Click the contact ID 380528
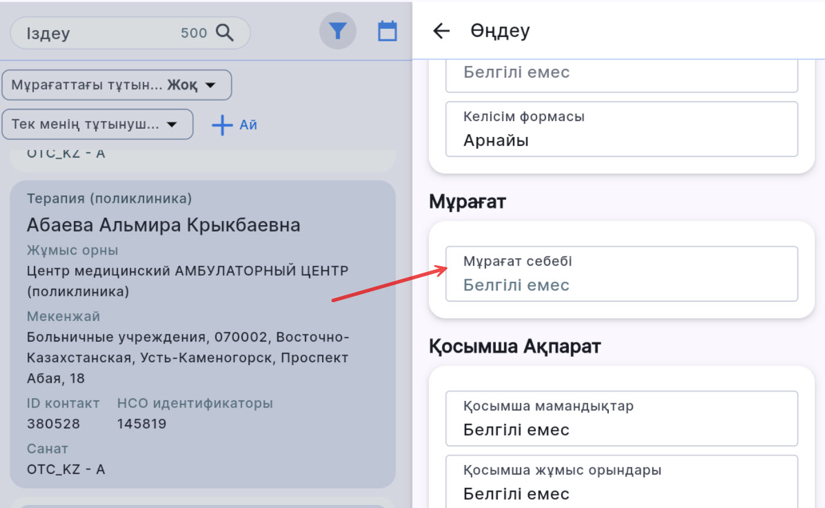The width and height of the screenshot is (825, 508). pos(53,423)
